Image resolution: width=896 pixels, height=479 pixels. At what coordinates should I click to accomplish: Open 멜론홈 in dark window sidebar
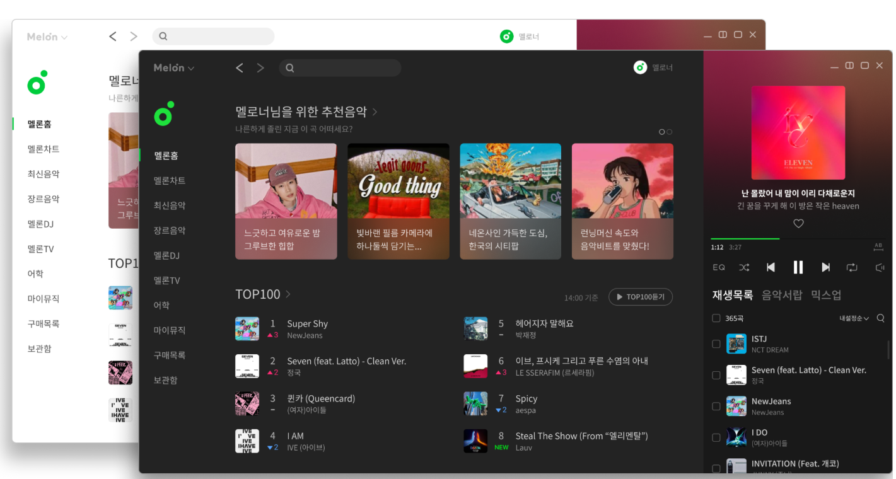(x=166, y=156)
